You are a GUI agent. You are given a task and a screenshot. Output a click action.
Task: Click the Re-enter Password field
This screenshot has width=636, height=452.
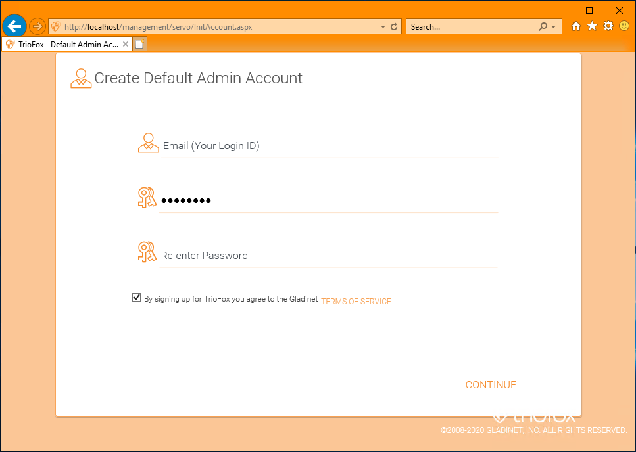pos(329,256)
